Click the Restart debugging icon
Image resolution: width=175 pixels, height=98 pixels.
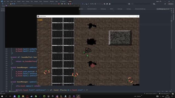click(72, 4)
